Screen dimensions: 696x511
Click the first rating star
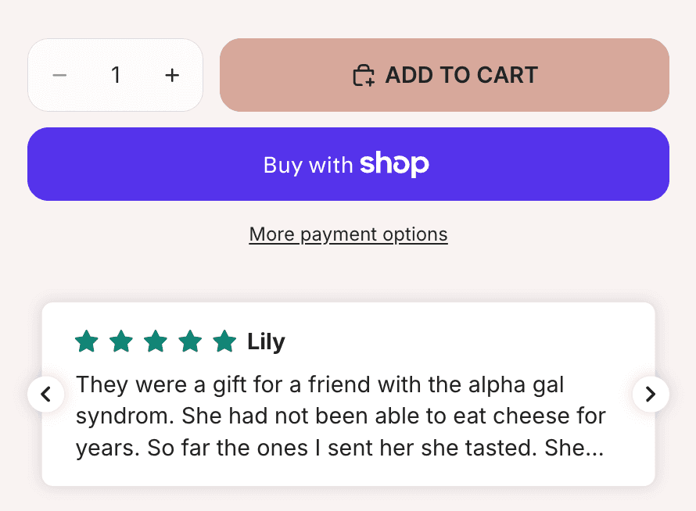coord(87,341)
